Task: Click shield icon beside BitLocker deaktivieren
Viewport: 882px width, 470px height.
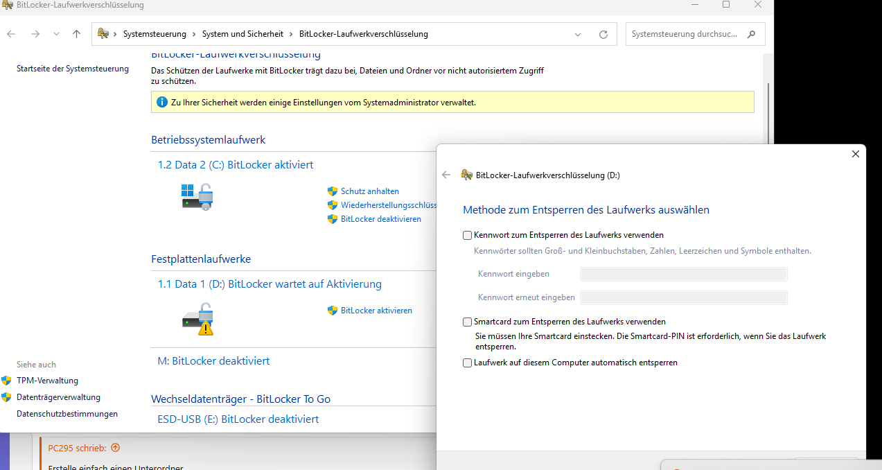Action: 333,219
